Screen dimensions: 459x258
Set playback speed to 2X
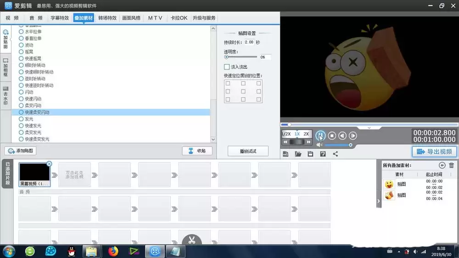[306, 134]
